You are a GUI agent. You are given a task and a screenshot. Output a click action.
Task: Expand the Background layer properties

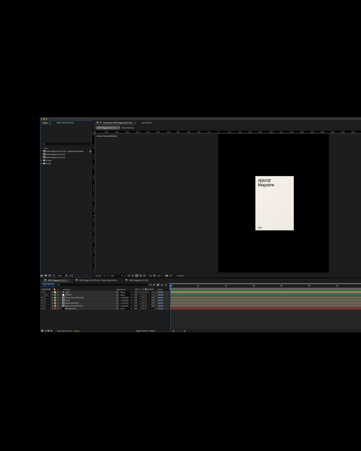tap(52, 308)
